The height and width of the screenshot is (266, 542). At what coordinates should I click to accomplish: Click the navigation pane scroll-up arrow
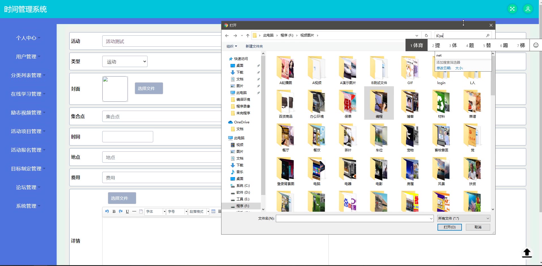pos(263,53)
